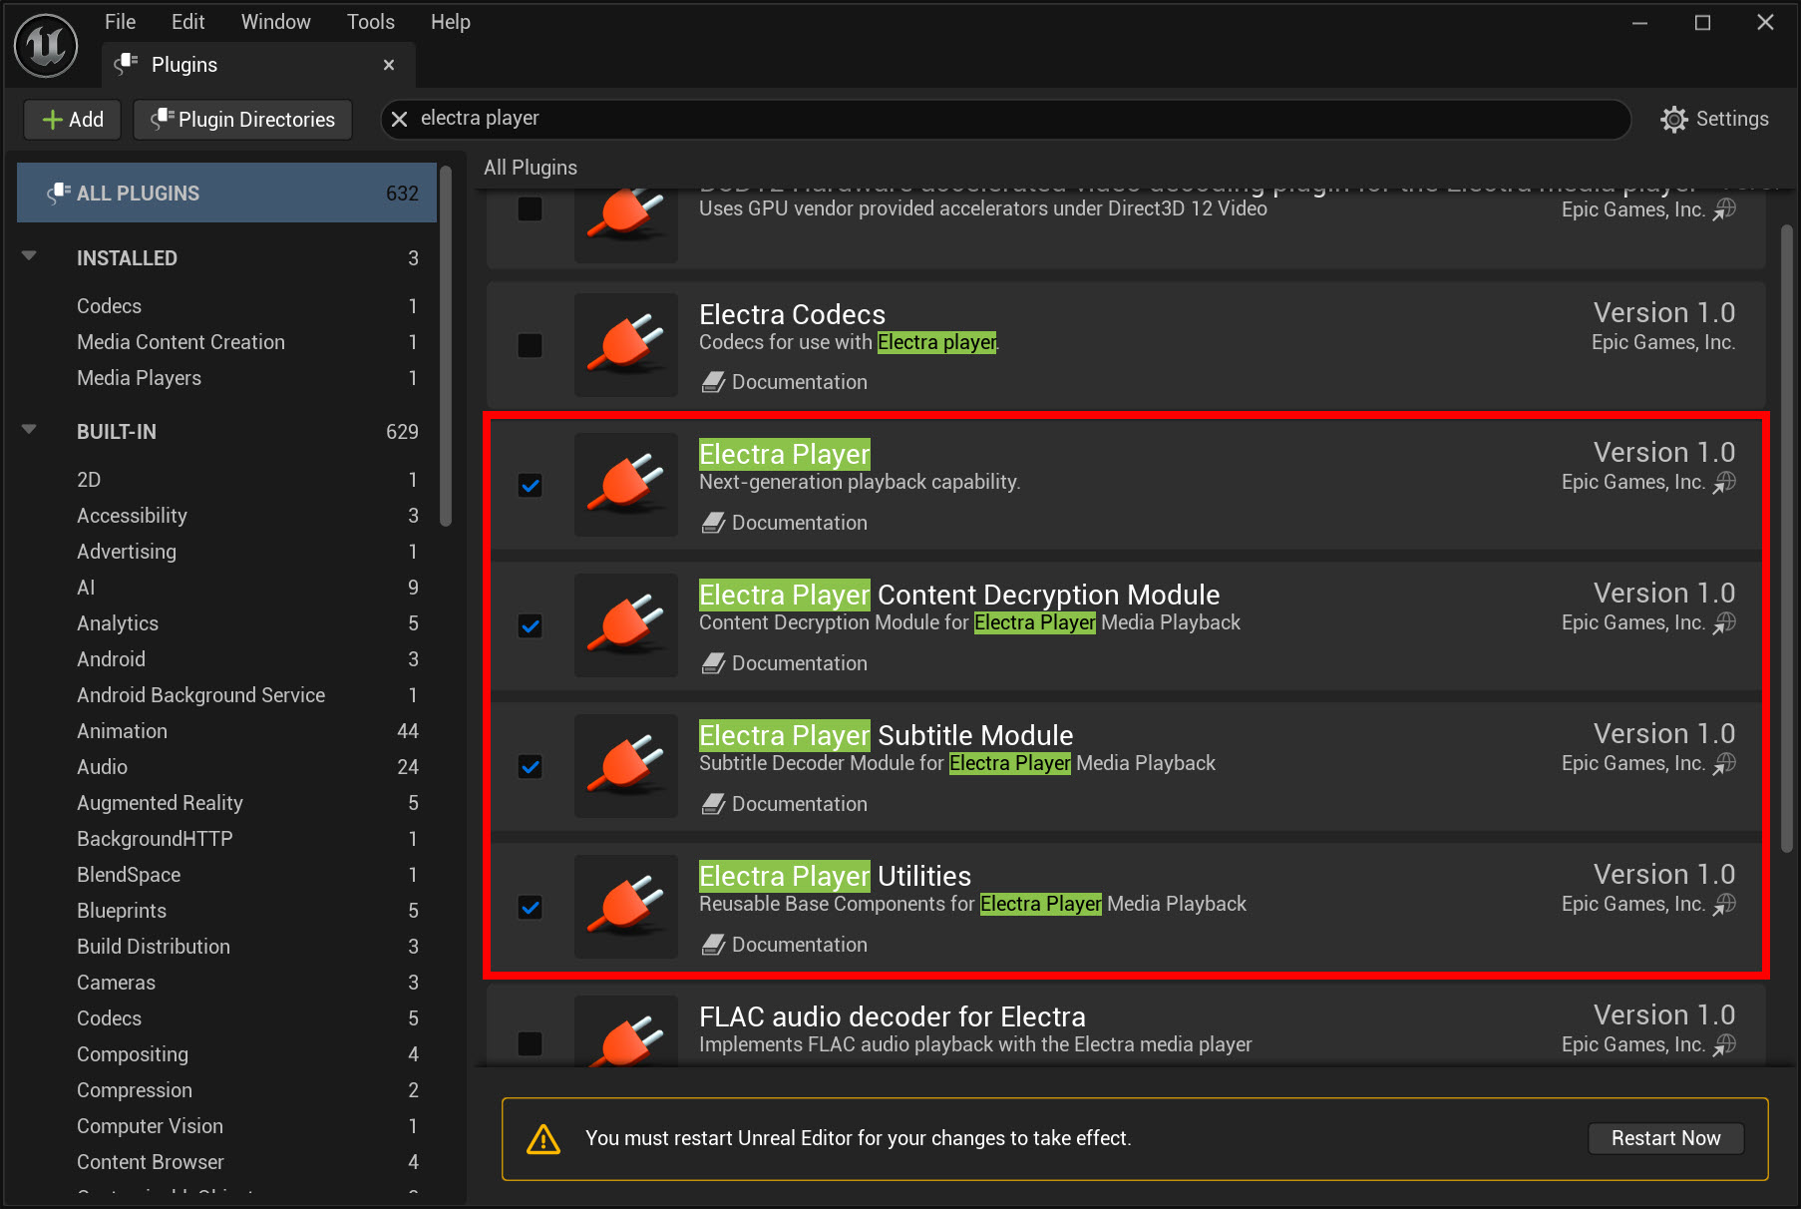The image size is (1801, 1209).
Task: Open the Settings dropdown
Action: [1715, 119]
